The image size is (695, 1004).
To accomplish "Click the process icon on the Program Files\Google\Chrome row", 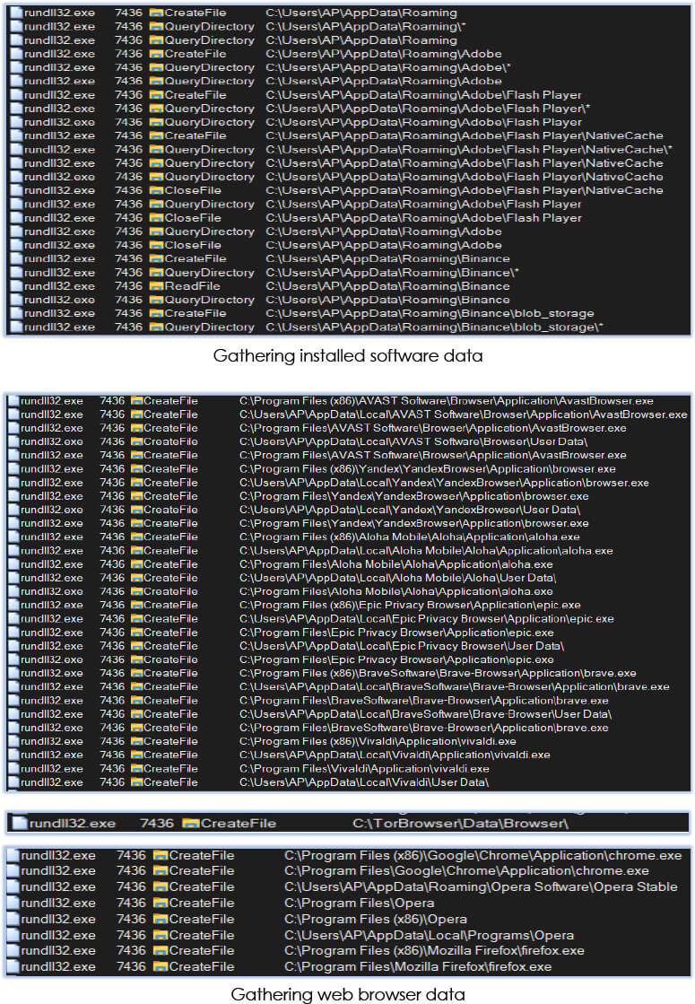I will pos(13,871).
